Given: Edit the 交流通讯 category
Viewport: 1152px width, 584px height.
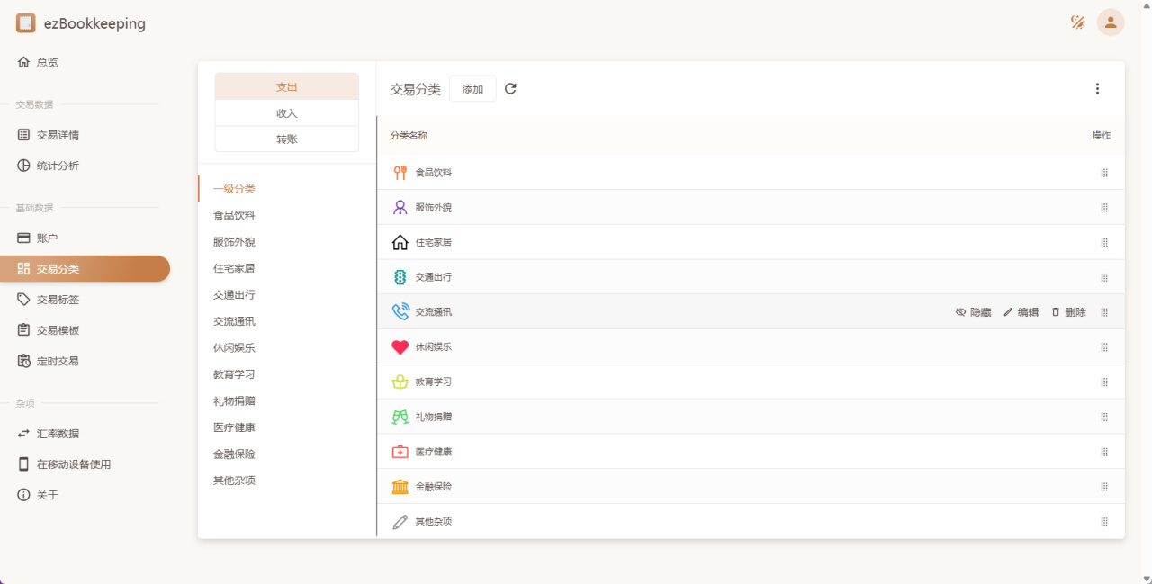Looking at the screenshot, I should click(1021, 312).
